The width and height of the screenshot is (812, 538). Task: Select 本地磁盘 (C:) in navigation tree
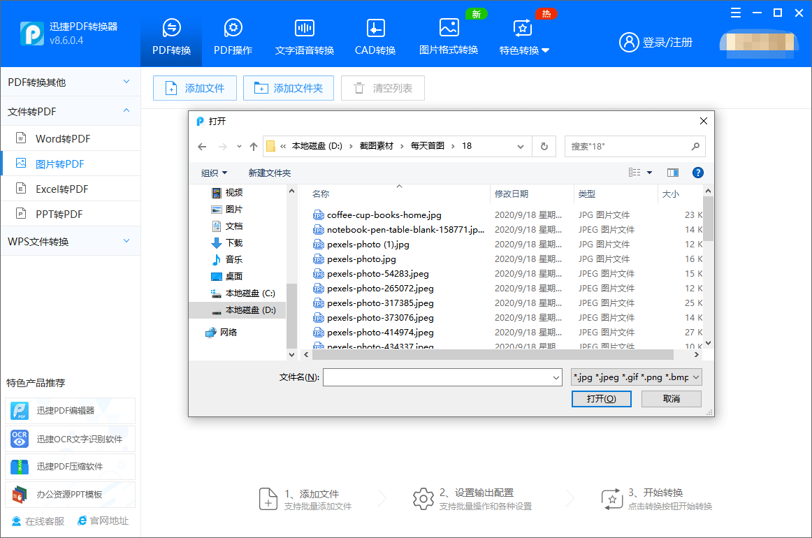tap(249, 293)
